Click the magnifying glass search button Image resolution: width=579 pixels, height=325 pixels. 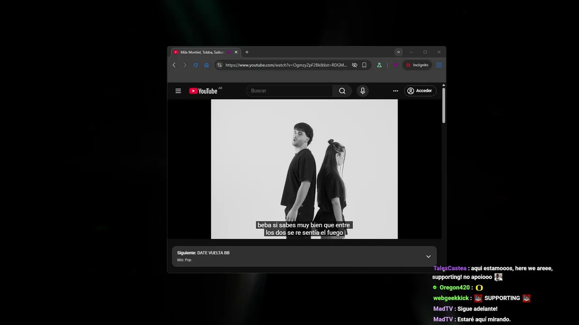pos(342,91)
